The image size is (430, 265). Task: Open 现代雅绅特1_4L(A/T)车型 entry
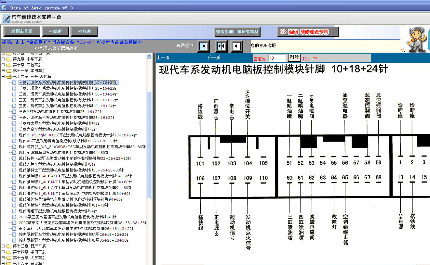tap(75, 176)
